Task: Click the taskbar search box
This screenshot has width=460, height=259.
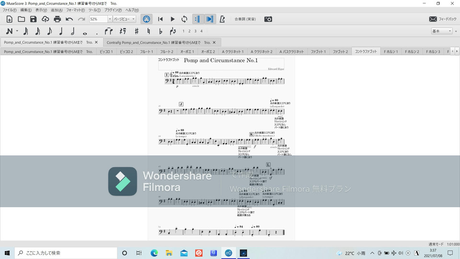Action: [x=66, y=253]
